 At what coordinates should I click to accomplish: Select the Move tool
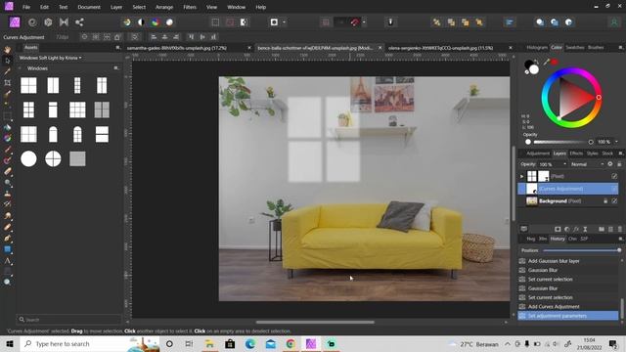pos(7,61)
